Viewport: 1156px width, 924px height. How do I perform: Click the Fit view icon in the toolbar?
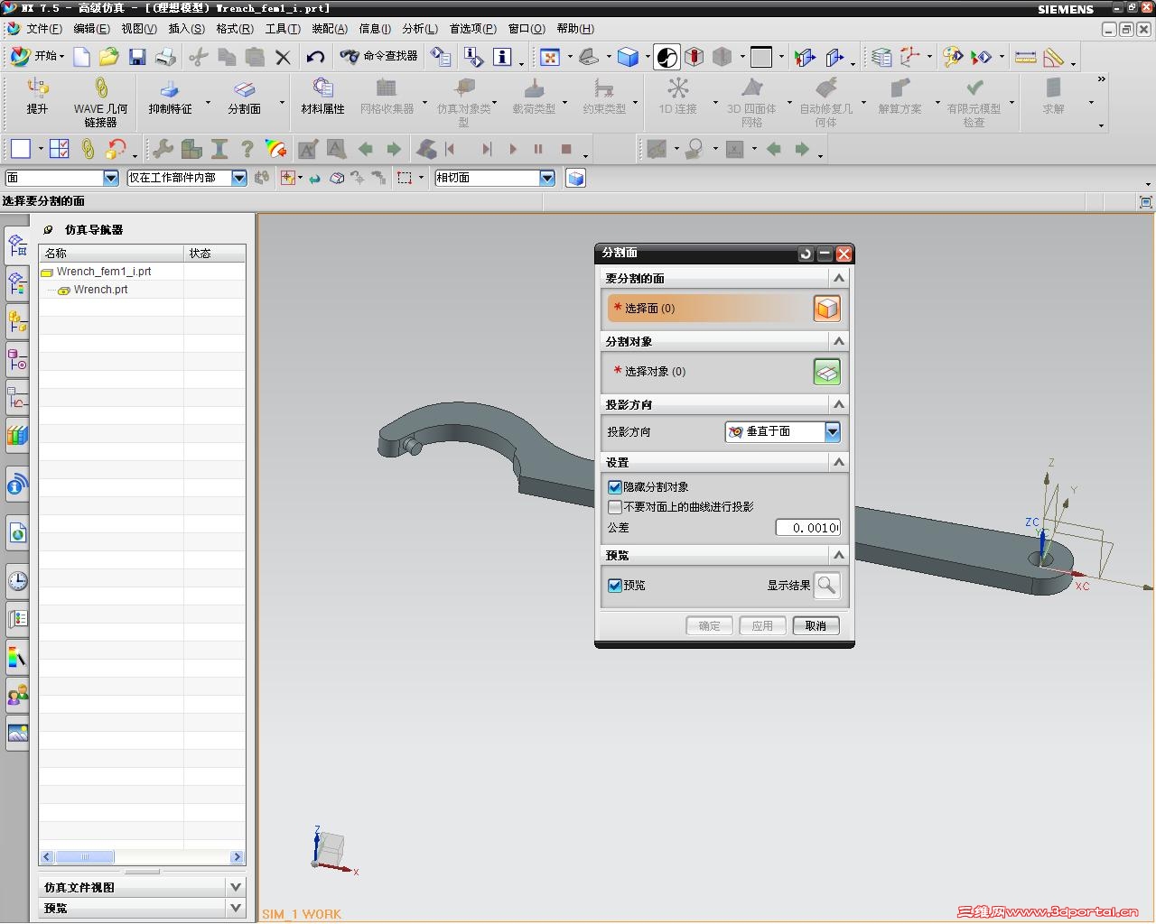click(550, 58)
